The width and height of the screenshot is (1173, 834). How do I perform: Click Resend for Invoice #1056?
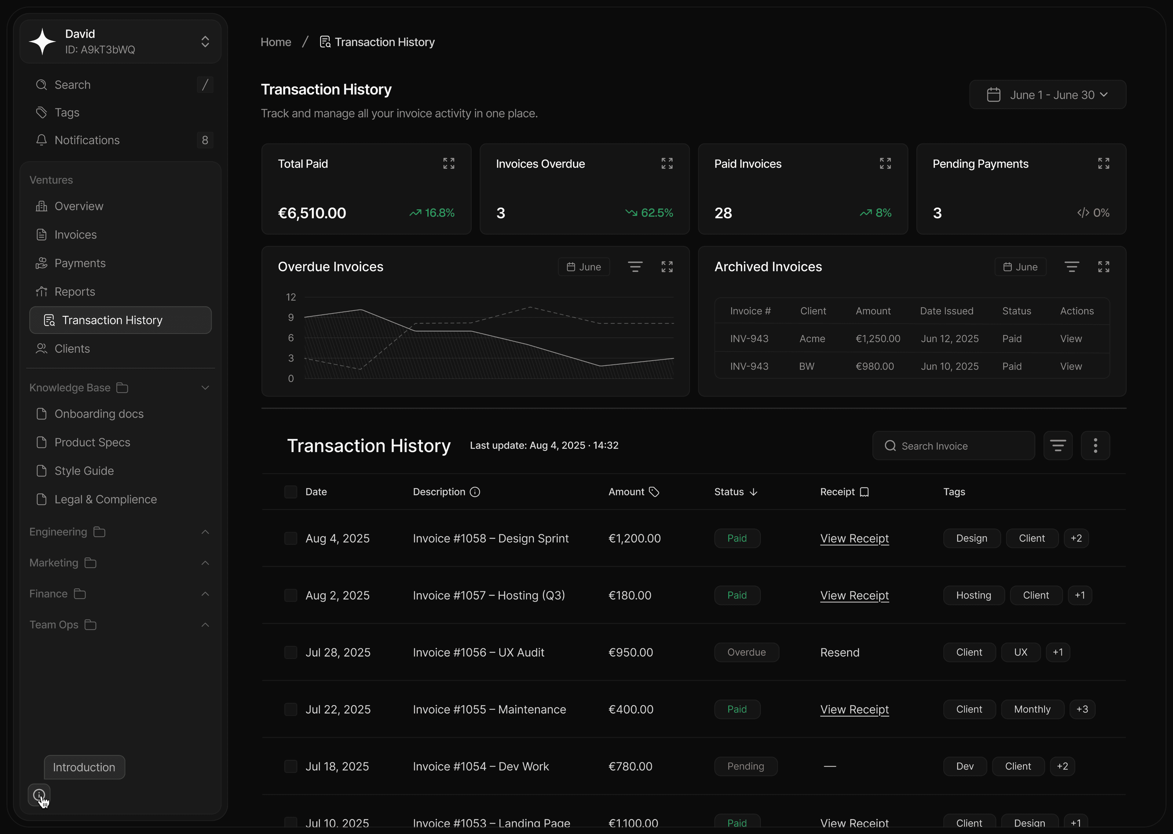[839, 652]
